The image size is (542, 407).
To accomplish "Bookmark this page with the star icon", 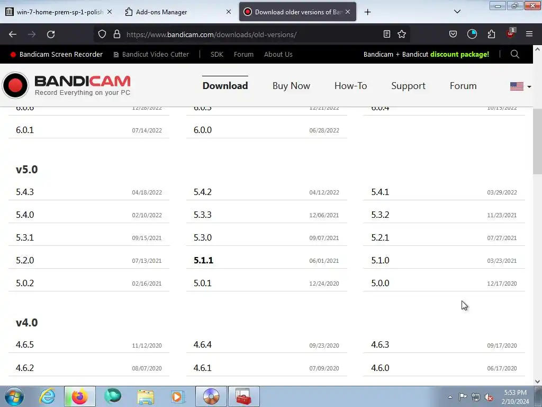I will 402,34.
